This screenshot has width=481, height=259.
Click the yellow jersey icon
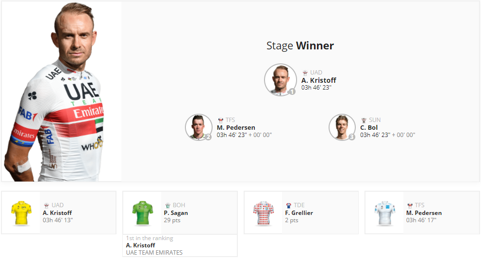(x=21, y=213)
